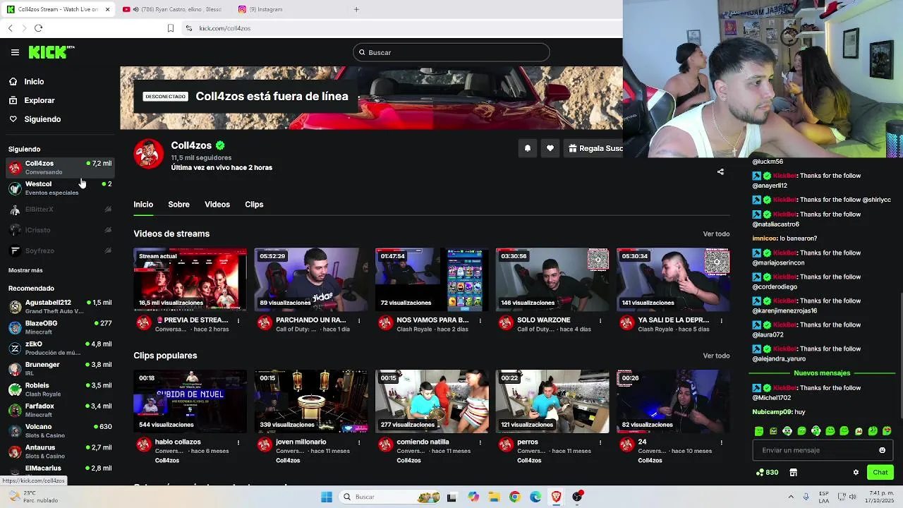Open Agustabell212 recommended channel
This screenshot has width=903, height=508.
point(60,306)
